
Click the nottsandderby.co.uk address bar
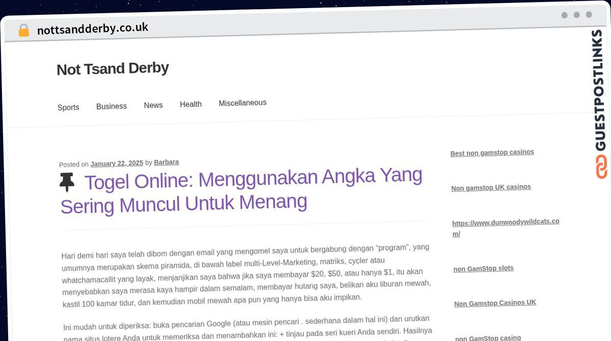pyautogui.click(x=93, y=29)
